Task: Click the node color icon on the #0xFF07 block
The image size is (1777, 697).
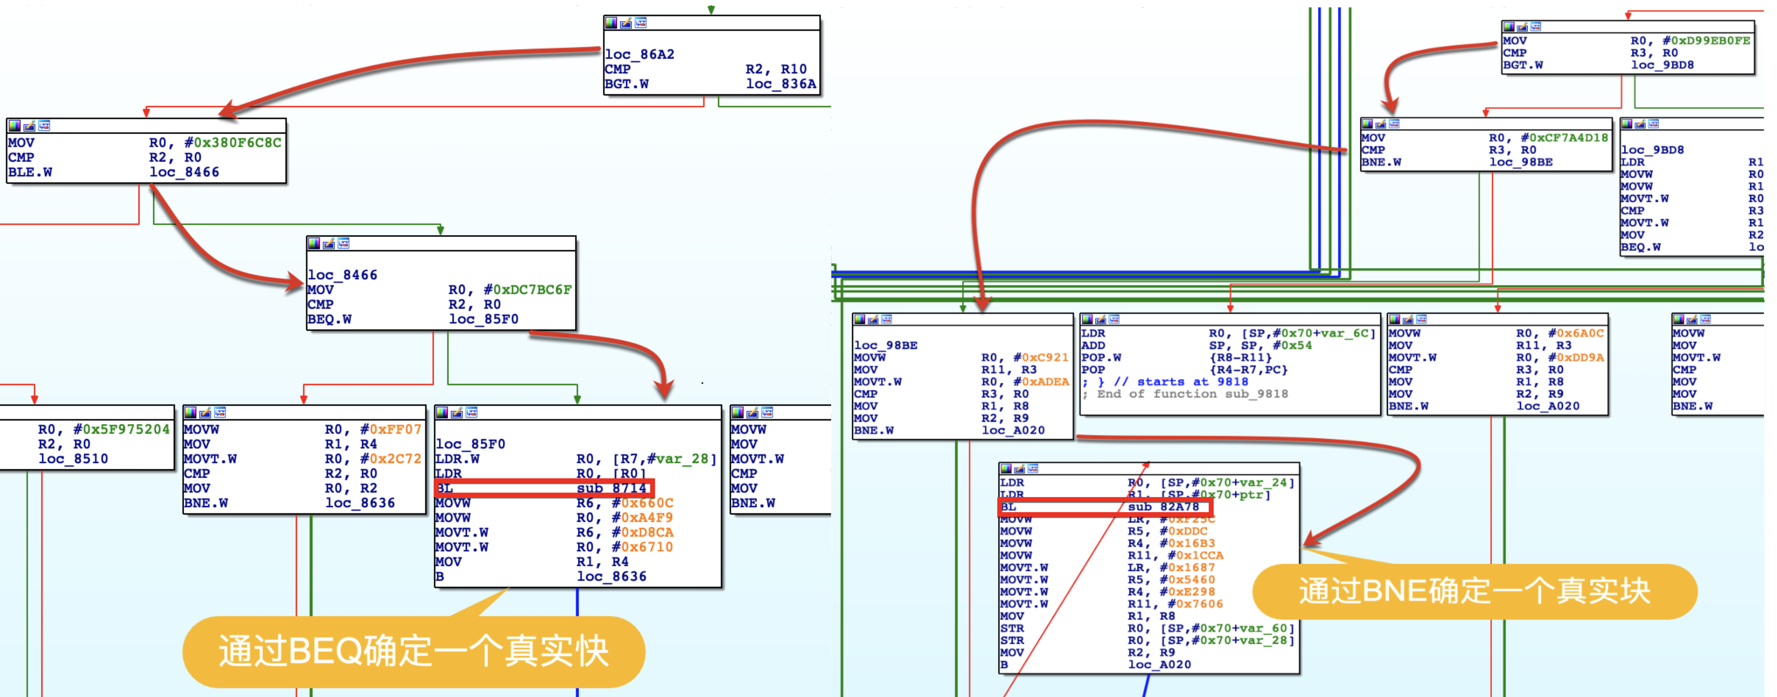Action: [x=190, y=412]
